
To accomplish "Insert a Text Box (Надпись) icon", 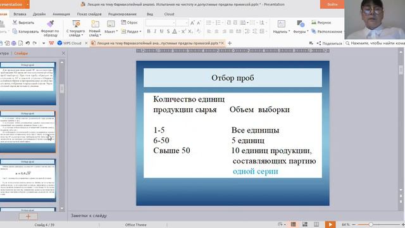I will (x=281, y=24).
